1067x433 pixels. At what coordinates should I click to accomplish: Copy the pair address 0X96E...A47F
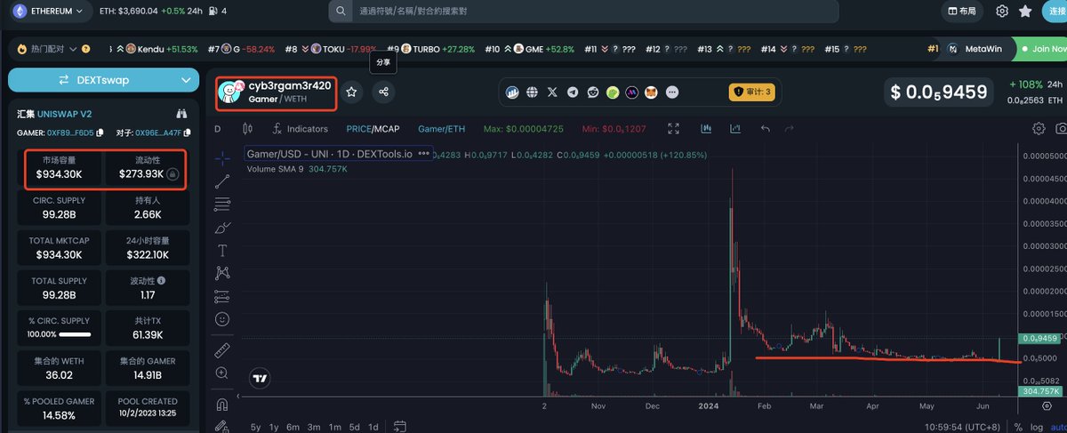[186, 133]
